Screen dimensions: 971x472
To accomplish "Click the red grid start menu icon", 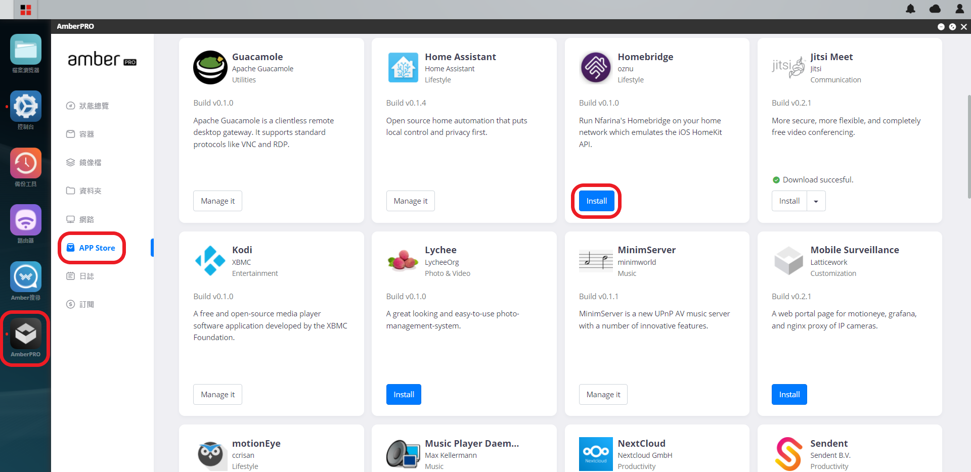I will coord(26,10).
